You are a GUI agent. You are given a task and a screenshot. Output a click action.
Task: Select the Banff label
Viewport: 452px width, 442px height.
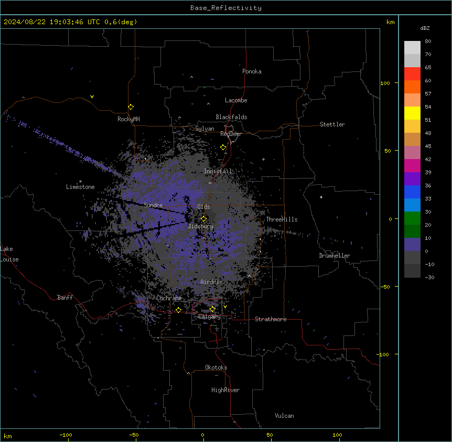pyautogui.click(x=65, y=298)
